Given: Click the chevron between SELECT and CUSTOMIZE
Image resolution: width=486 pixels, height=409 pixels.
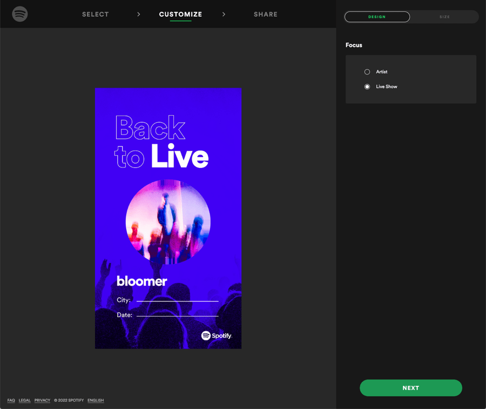Looking at the screenshot, I should 139,15.
